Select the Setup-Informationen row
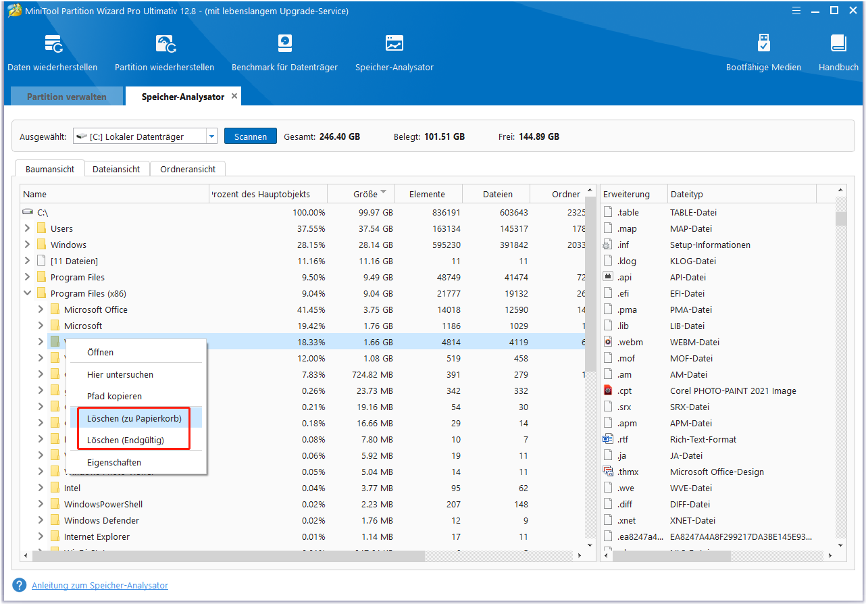 coord(717,245)
